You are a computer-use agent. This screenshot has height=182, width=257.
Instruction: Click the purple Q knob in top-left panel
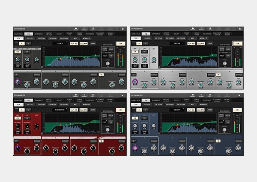point(18,81)
